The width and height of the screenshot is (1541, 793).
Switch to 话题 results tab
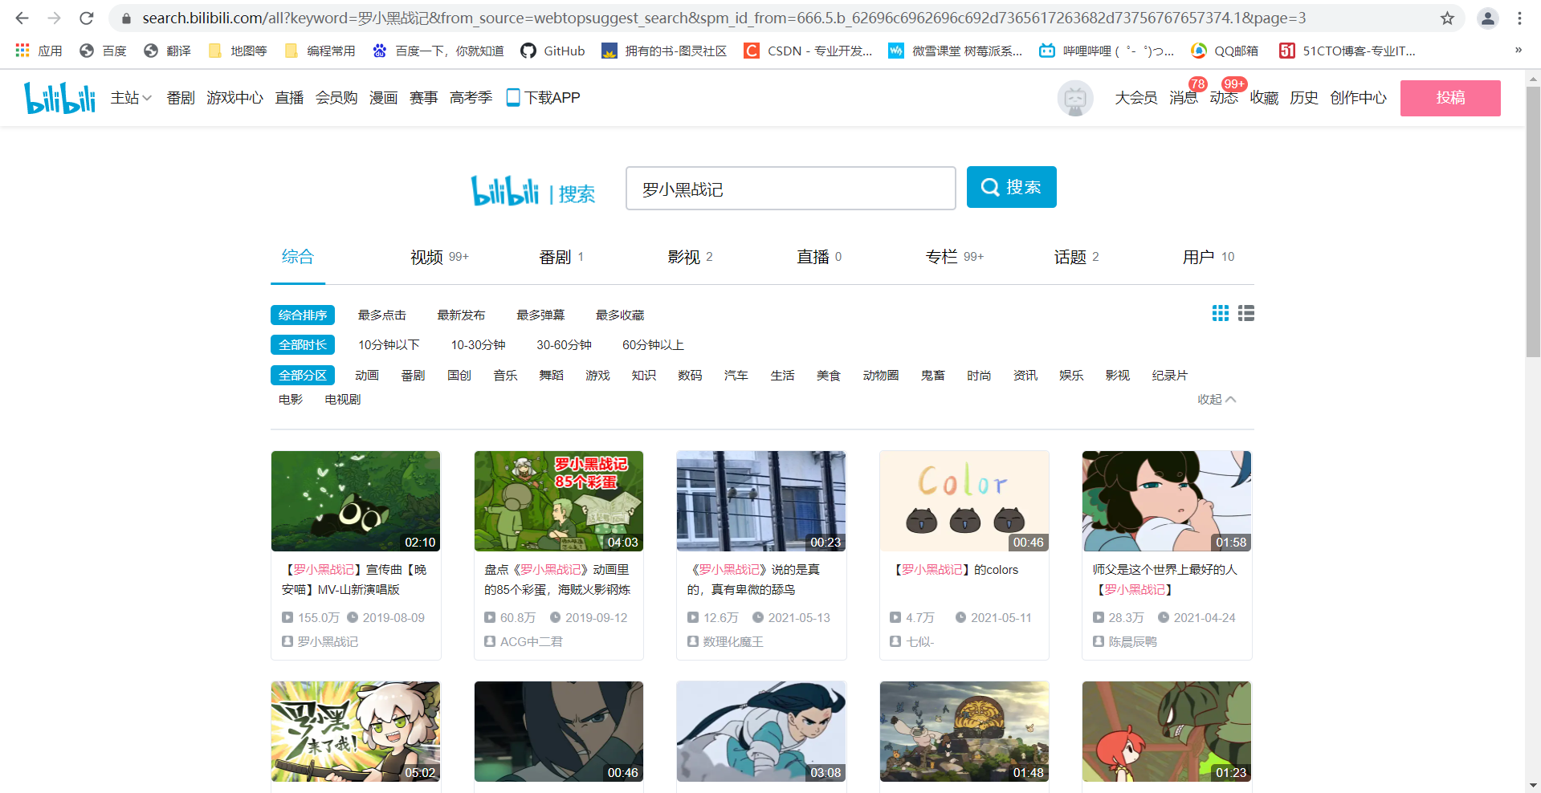(x=1076, y=257)
